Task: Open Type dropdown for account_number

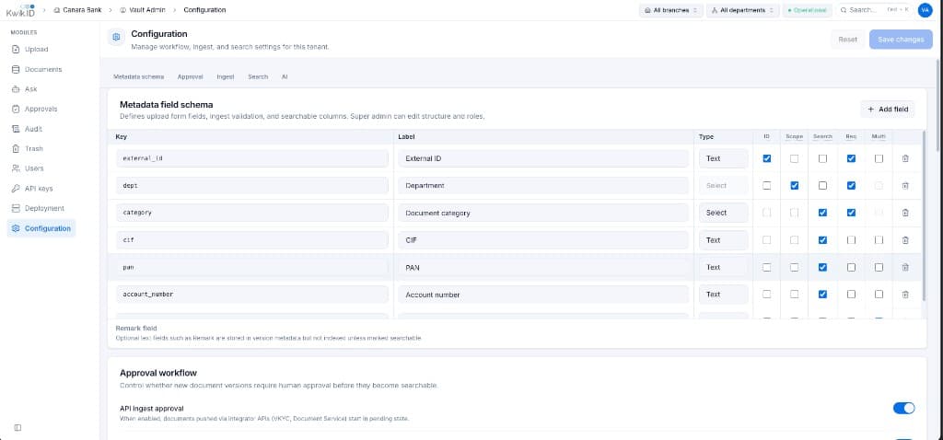Action: tap(724, 295)
